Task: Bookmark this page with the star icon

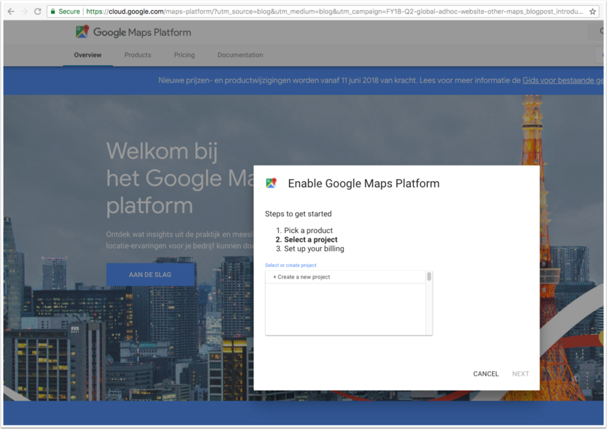Action: pos(592,11)
